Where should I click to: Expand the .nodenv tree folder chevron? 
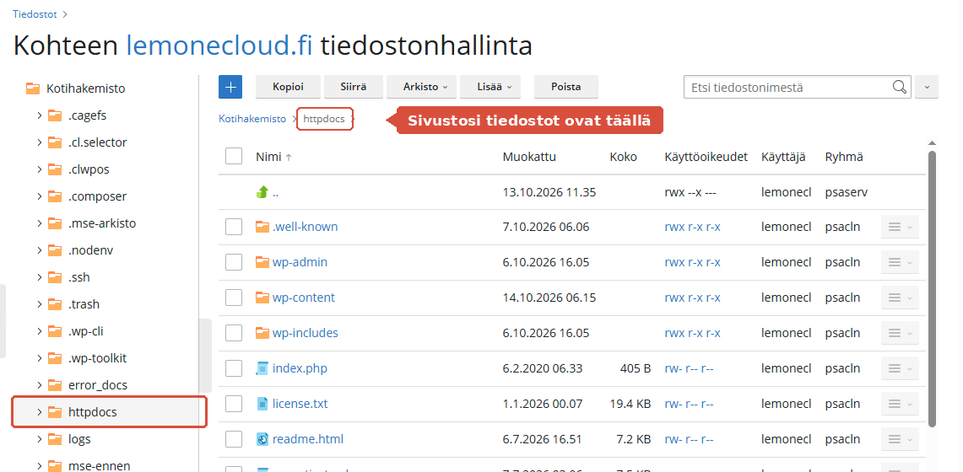click(40, 250)
